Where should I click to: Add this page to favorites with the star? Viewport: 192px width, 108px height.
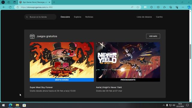click(x=138, y=7)
